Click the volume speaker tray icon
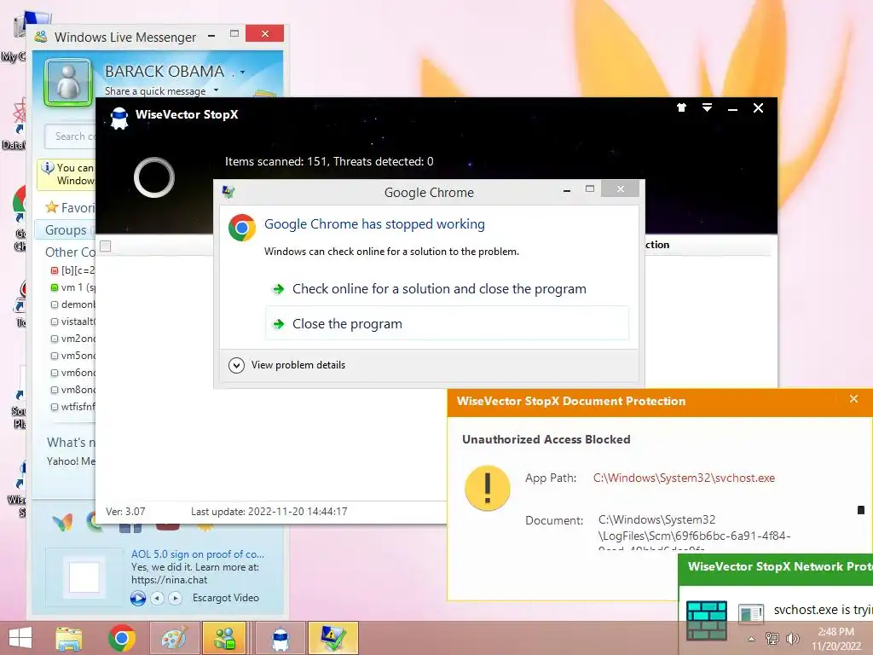The image size is (873, 655). (792, 638)
